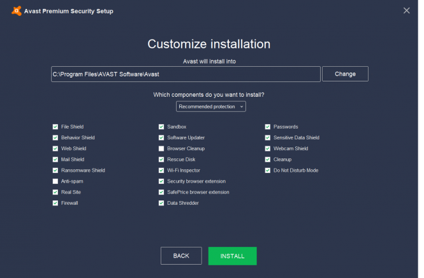The width and height of the screenshot is (424, 278).
Task: Uncheck the File Shield component
Action: pyautogui.click(x=55, y=127)
